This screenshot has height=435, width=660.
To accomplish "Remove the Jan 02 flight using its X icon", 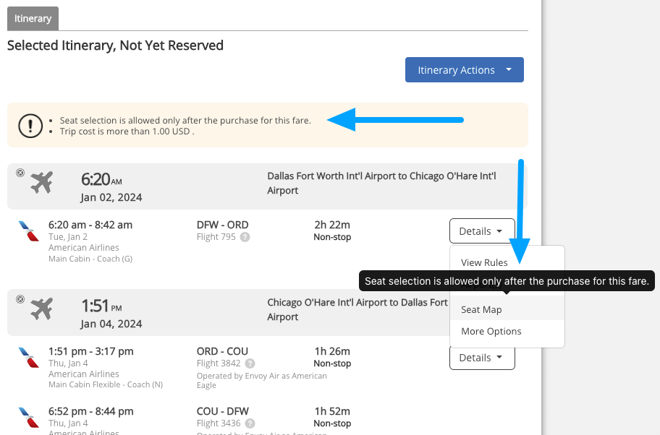I will click(20, 173).
